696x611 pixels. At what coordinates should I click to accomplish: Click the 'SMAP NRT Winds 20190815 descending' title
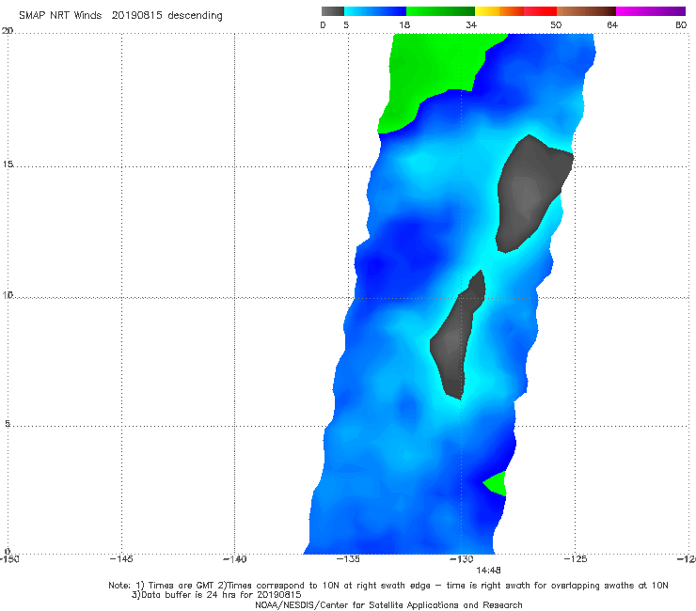120,16
